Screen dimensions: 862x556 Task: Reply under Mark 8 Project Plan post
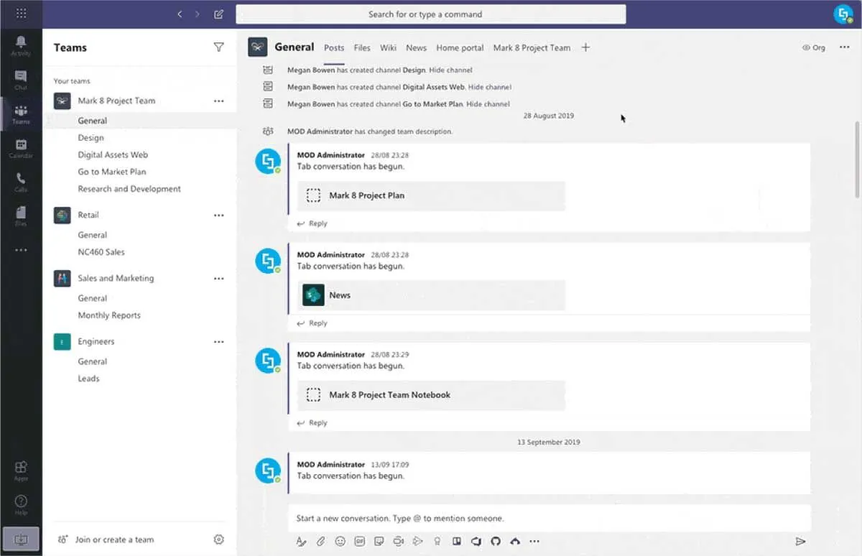(x=312, y=223)
